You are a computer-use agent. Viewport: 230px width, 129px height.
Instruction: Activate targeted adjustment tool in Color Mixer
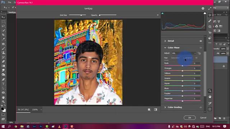199,53
